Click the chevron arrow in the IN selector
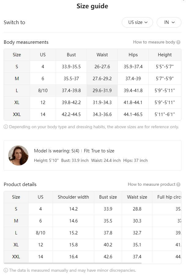The height and width of the screenshot is (280, 186). pyautogui.click(x=173, y=22)
